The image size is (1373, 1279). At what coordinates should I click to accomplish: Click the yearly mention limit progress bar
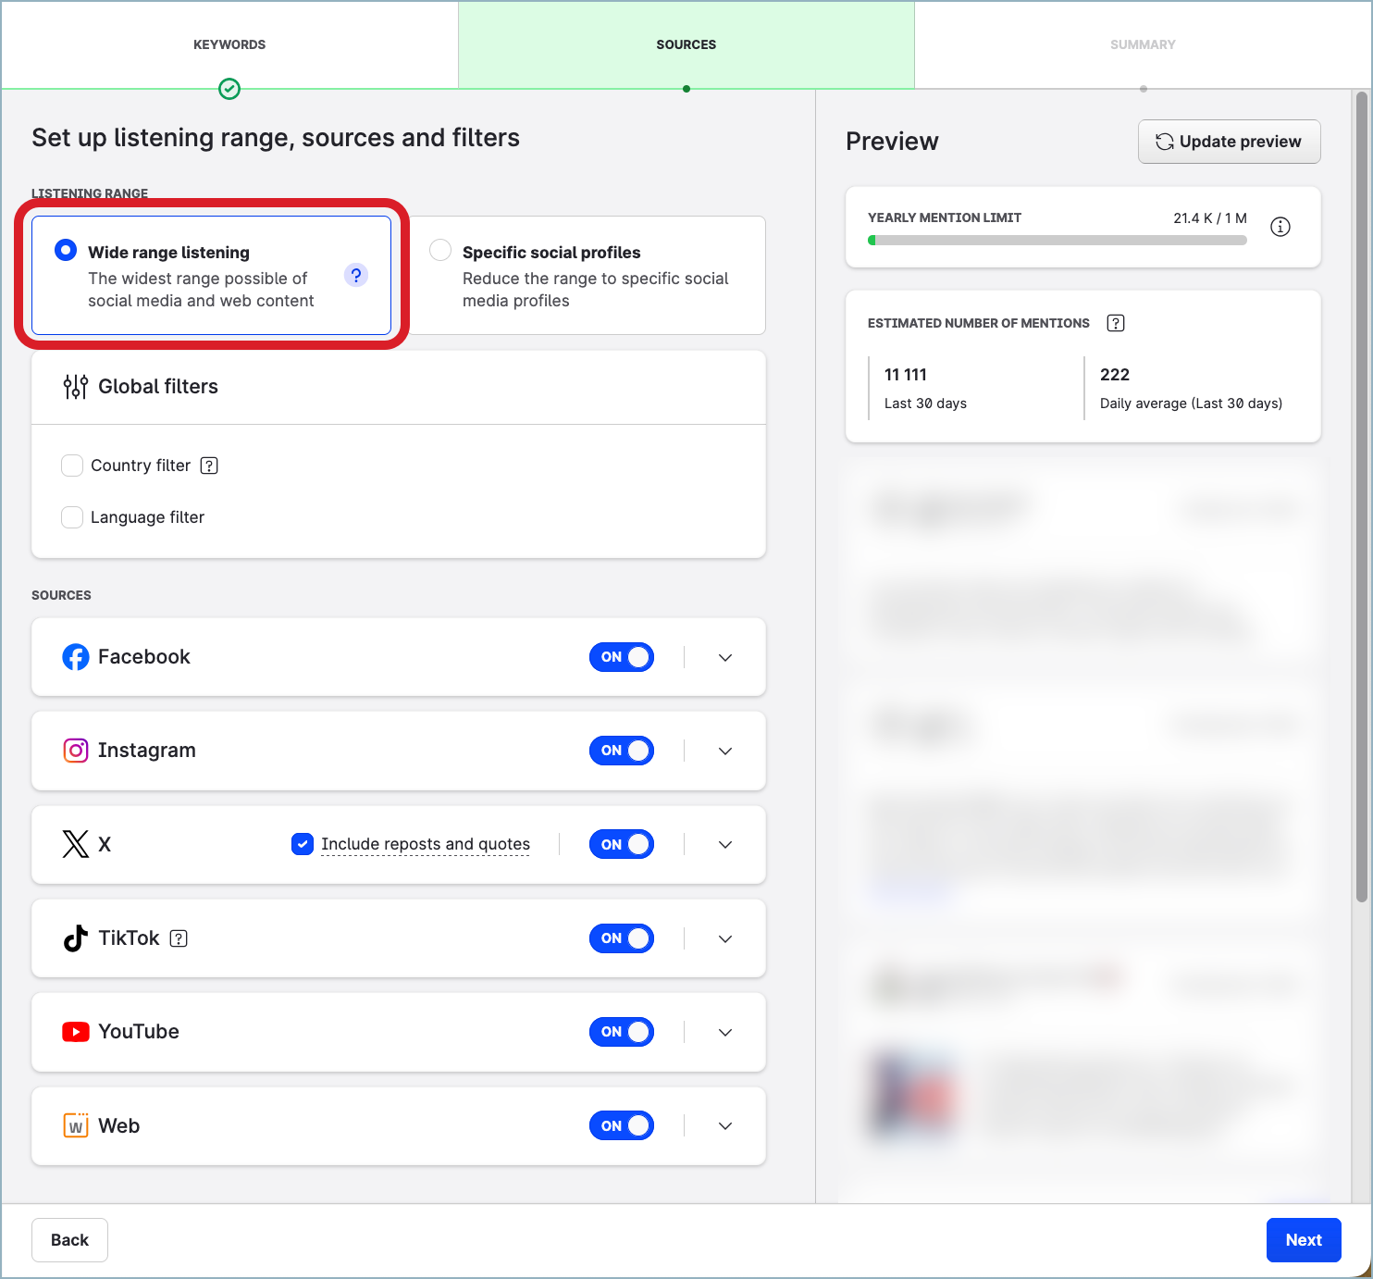coord(1057,241)
